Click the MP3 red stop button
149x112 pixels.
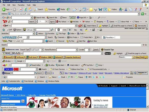coord(97,77)
